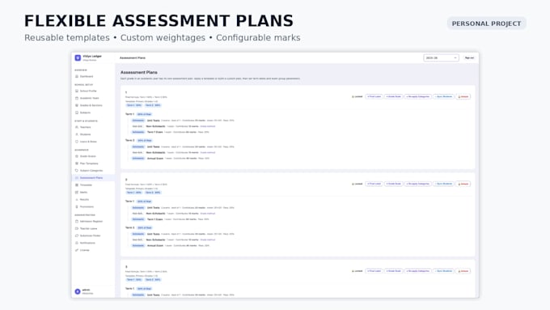550x310 pixels.
Task: Click the red unlock button on plan 2
Action: 463,184
